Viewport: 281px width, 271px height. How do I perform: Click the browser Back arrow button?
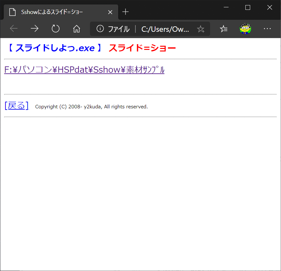[x=14, y=29]
